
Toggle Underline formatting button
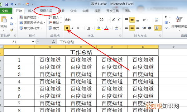click(x=78, y=28)
